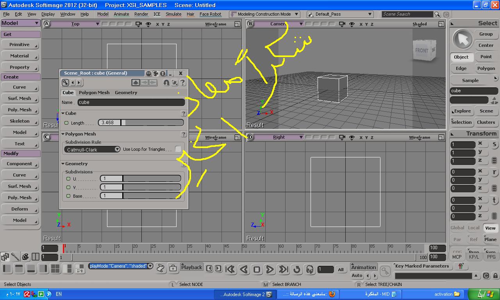The height and width of the screenshot is (300, 500).
Task: Click the Clusters button
Action: point(486,122)
